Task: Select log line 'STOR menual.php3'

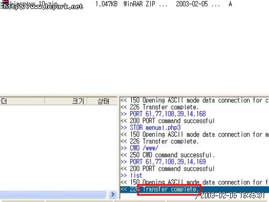Action: 151,128
